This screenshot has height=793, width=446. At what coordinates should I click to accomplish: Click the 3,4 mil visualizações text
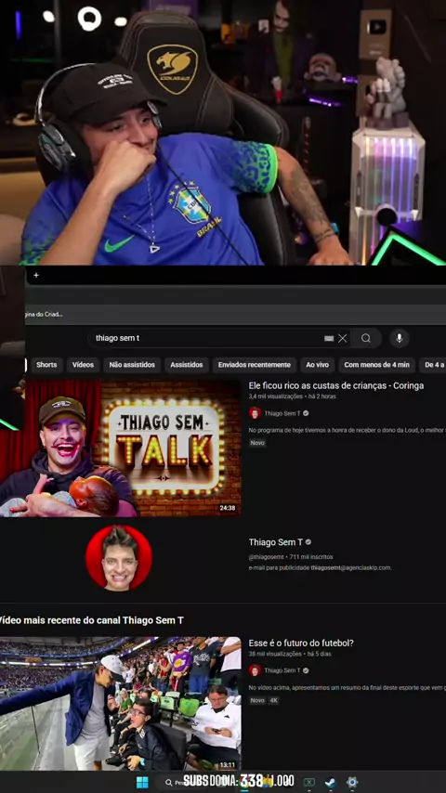click(275, 396)
